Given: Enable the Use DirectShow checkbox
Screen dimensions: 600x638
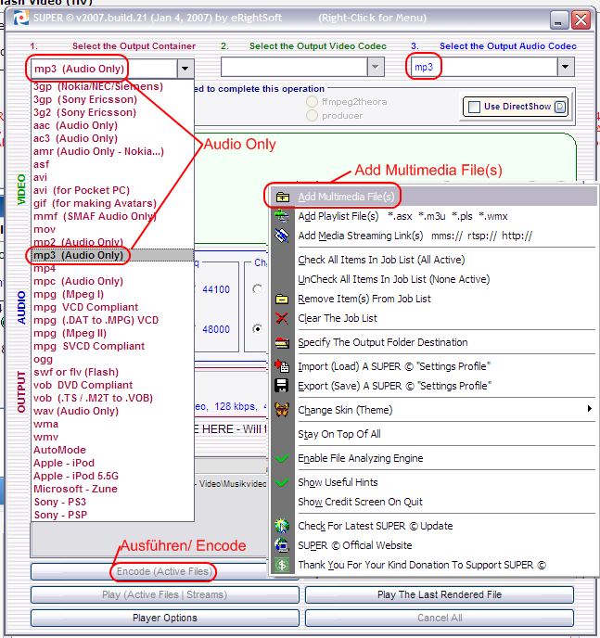Looking at the screenshot, I should (x=474, y=107).
